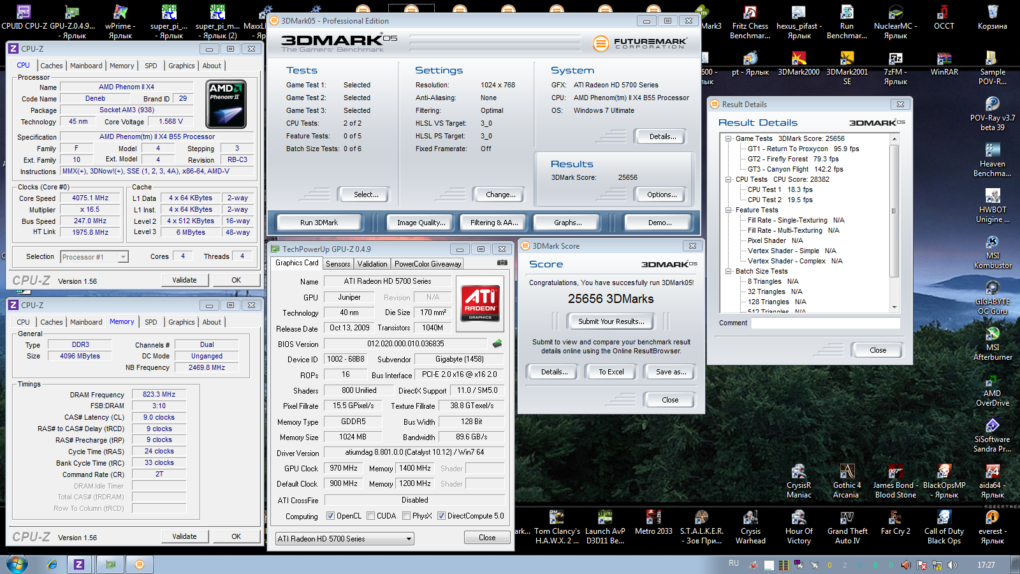The width and height of the screenshot is (1020, 574).
Task: Toggle the PhysX checkbox in GPU-Z
Action: pyautogui.click(x=406, y=516)
